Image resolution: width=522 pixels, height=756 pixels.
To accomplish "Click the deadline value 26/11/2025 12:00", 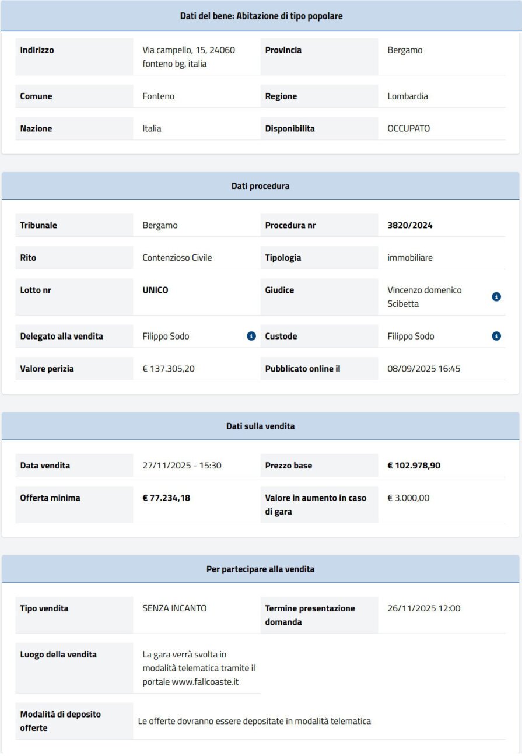I will pos(423,608).
